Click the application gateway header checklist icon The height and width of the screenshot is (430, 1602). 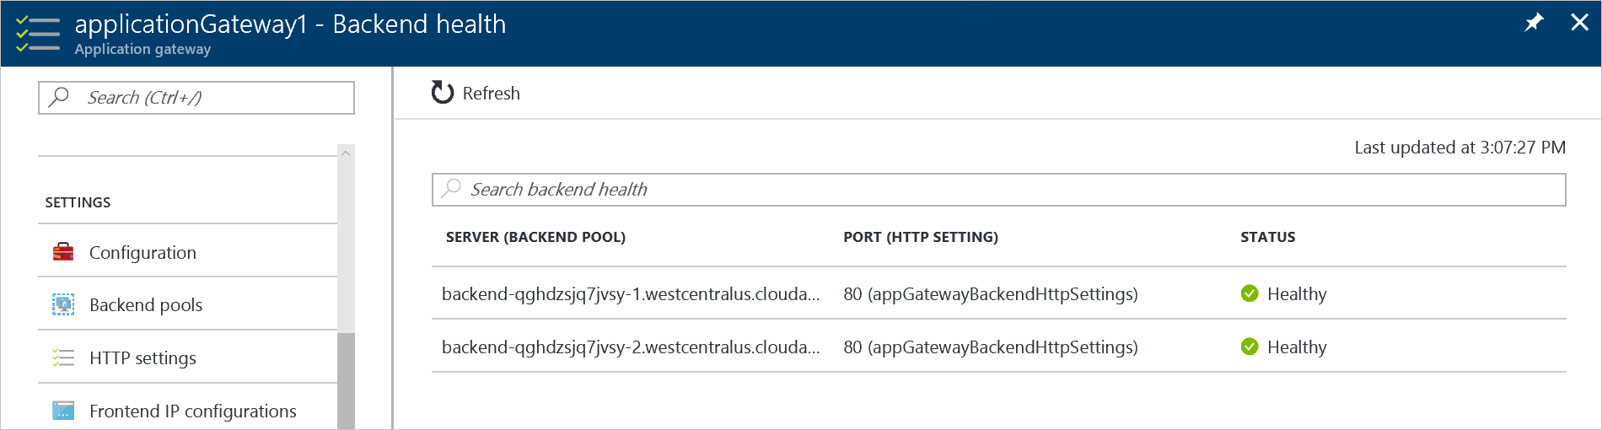[x=38, y=34]
